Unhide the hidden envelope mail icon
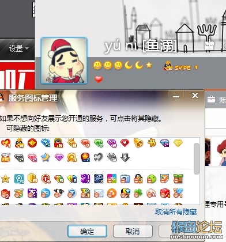 (x=99, y=194)
